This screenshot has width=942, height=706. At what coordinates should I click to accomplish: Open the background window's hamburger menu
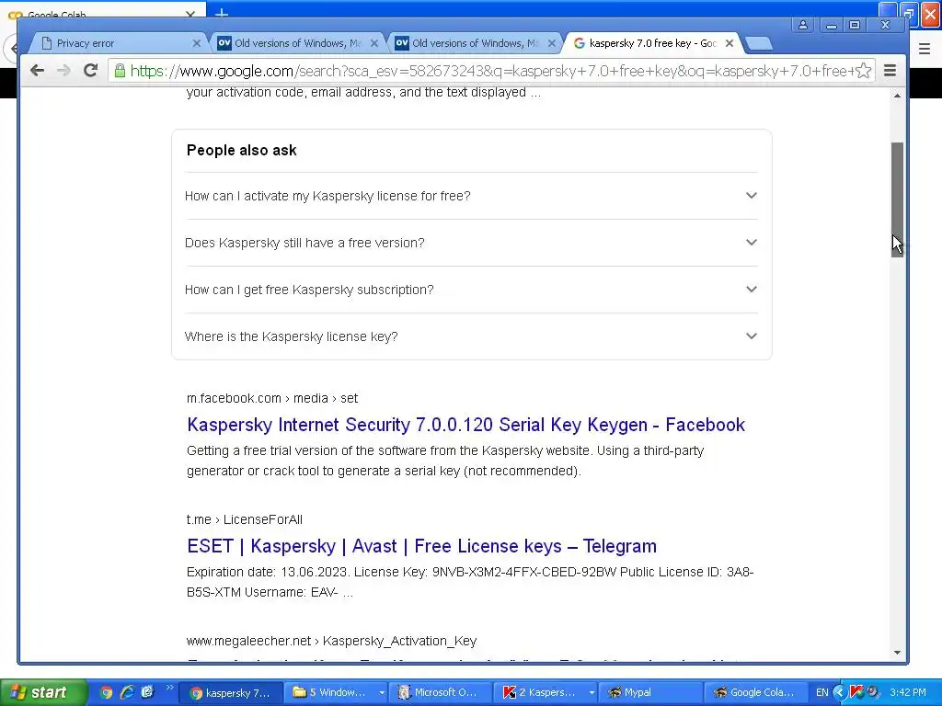(x=925, y=49)
